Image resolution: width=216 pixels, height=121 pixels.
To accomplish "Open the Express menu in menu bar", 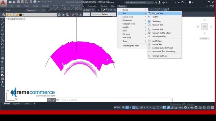I will tap(122, 6).
